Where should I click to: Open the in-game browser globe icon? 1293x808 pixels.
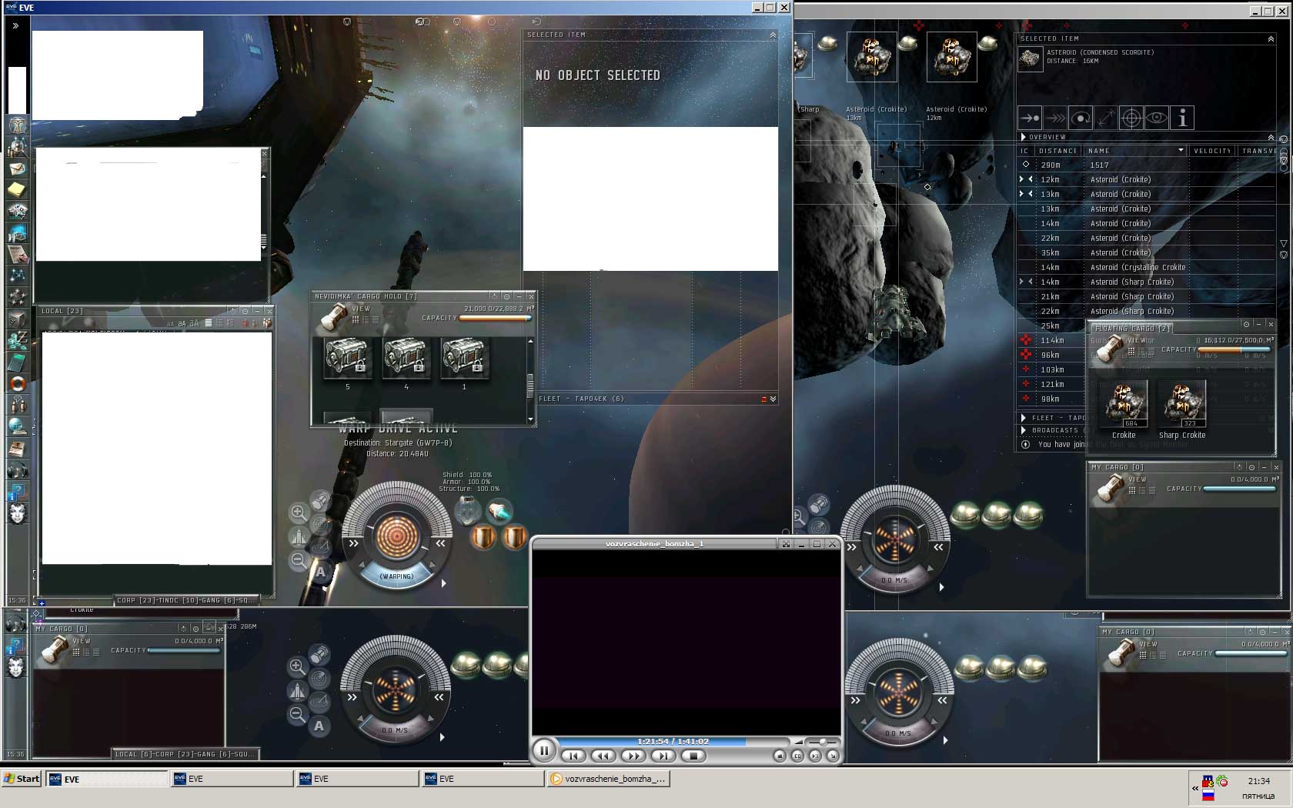(17, 426)
